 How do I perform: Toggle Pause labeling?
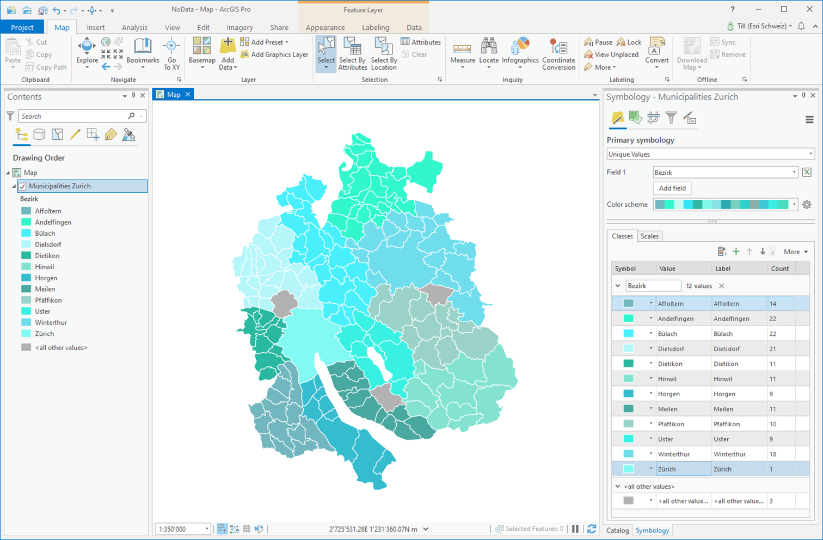(x=598, y=42)
